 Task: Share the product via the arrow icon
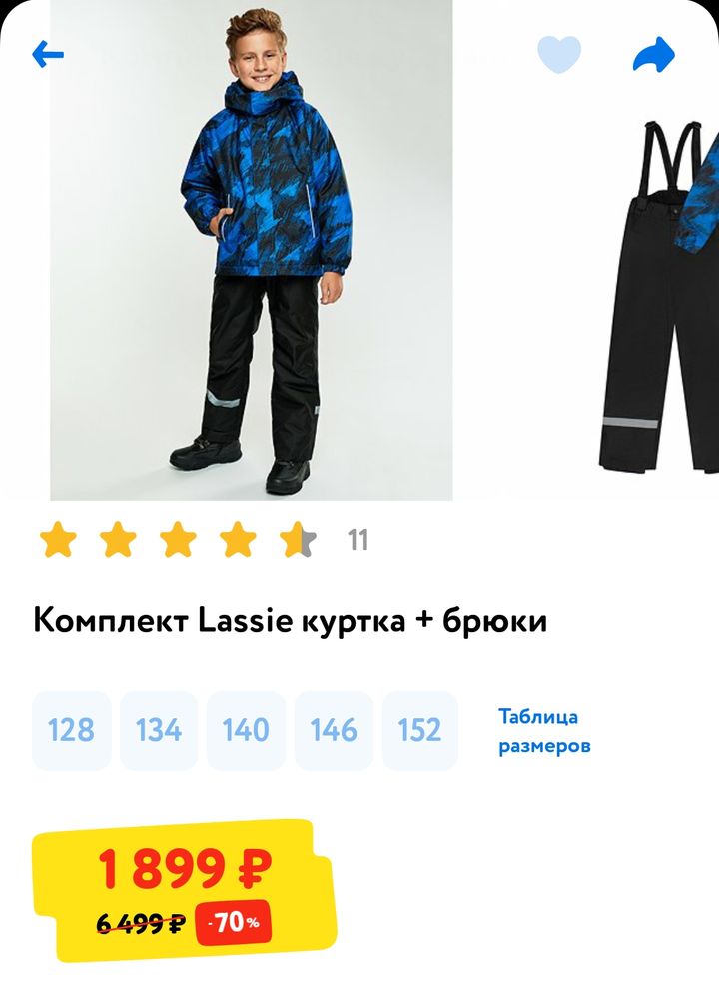coord(653,54)
